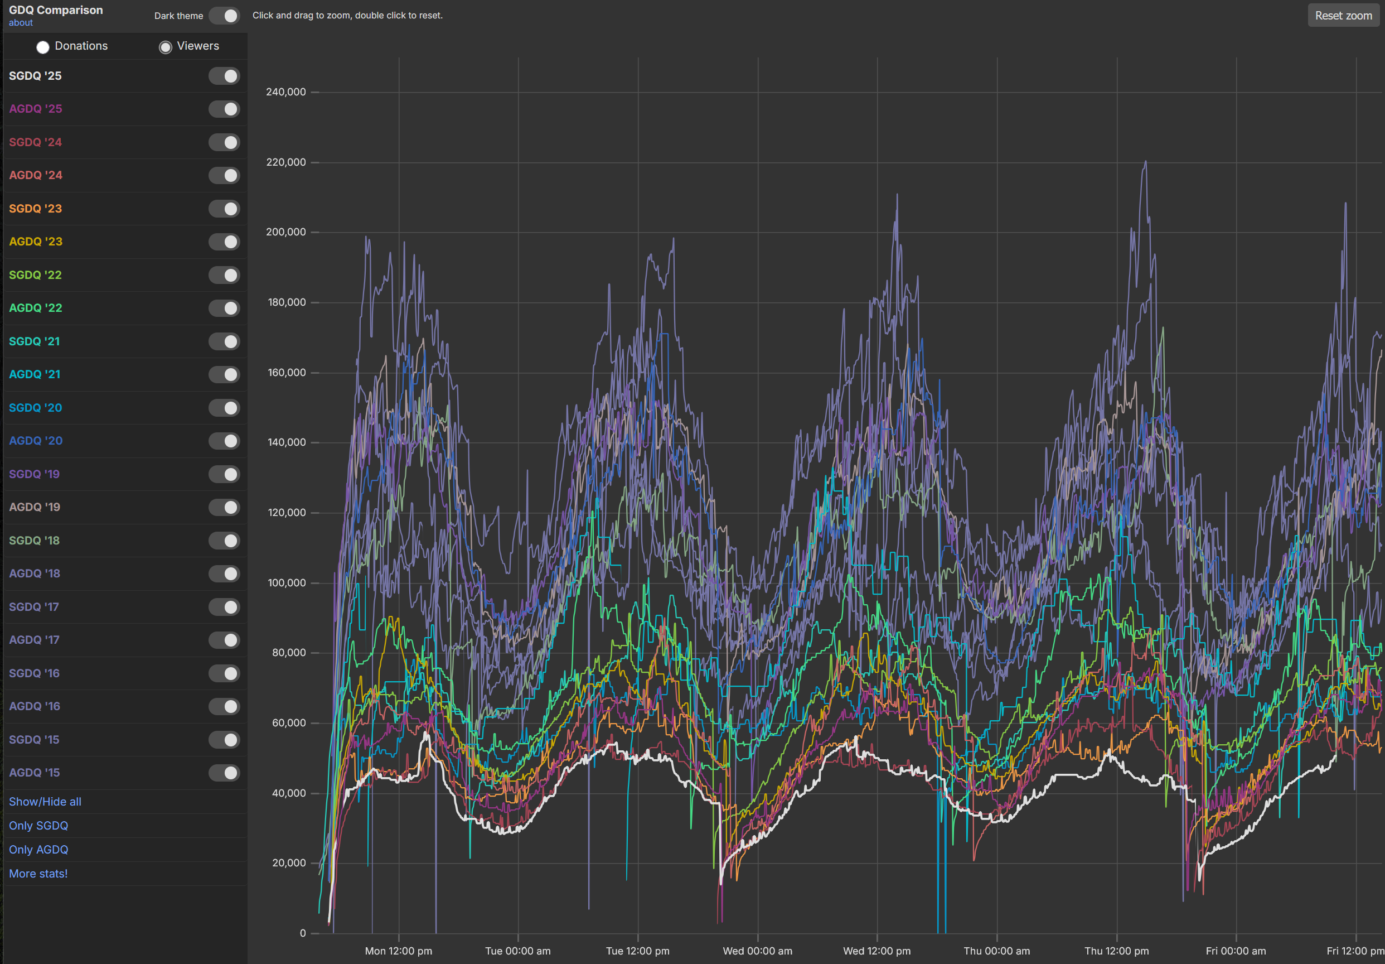Toggle AGDQ '25 series visibility
This screenshot has width=1385, height=964.
[224, 109]
